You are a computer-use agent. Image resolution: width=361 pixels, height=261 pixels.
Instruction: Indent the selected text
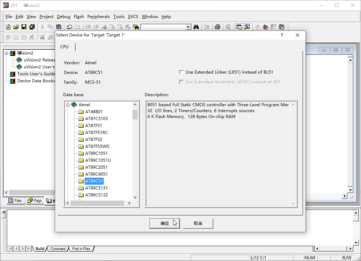(88, 27)
